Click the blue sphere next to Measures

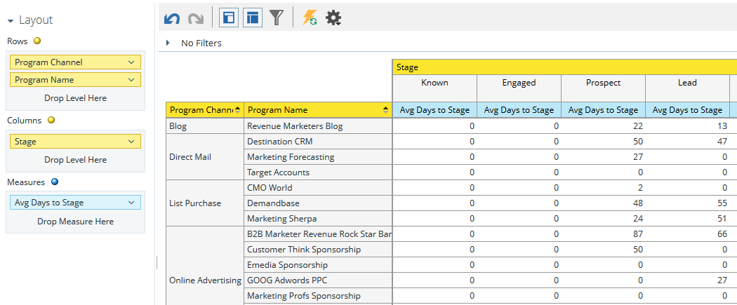(x=55, y=182)
